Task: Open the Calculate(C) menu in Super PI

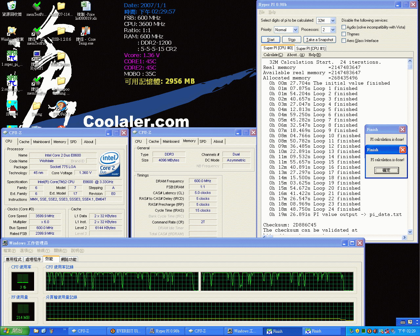Action: click(x=273, y=55)
